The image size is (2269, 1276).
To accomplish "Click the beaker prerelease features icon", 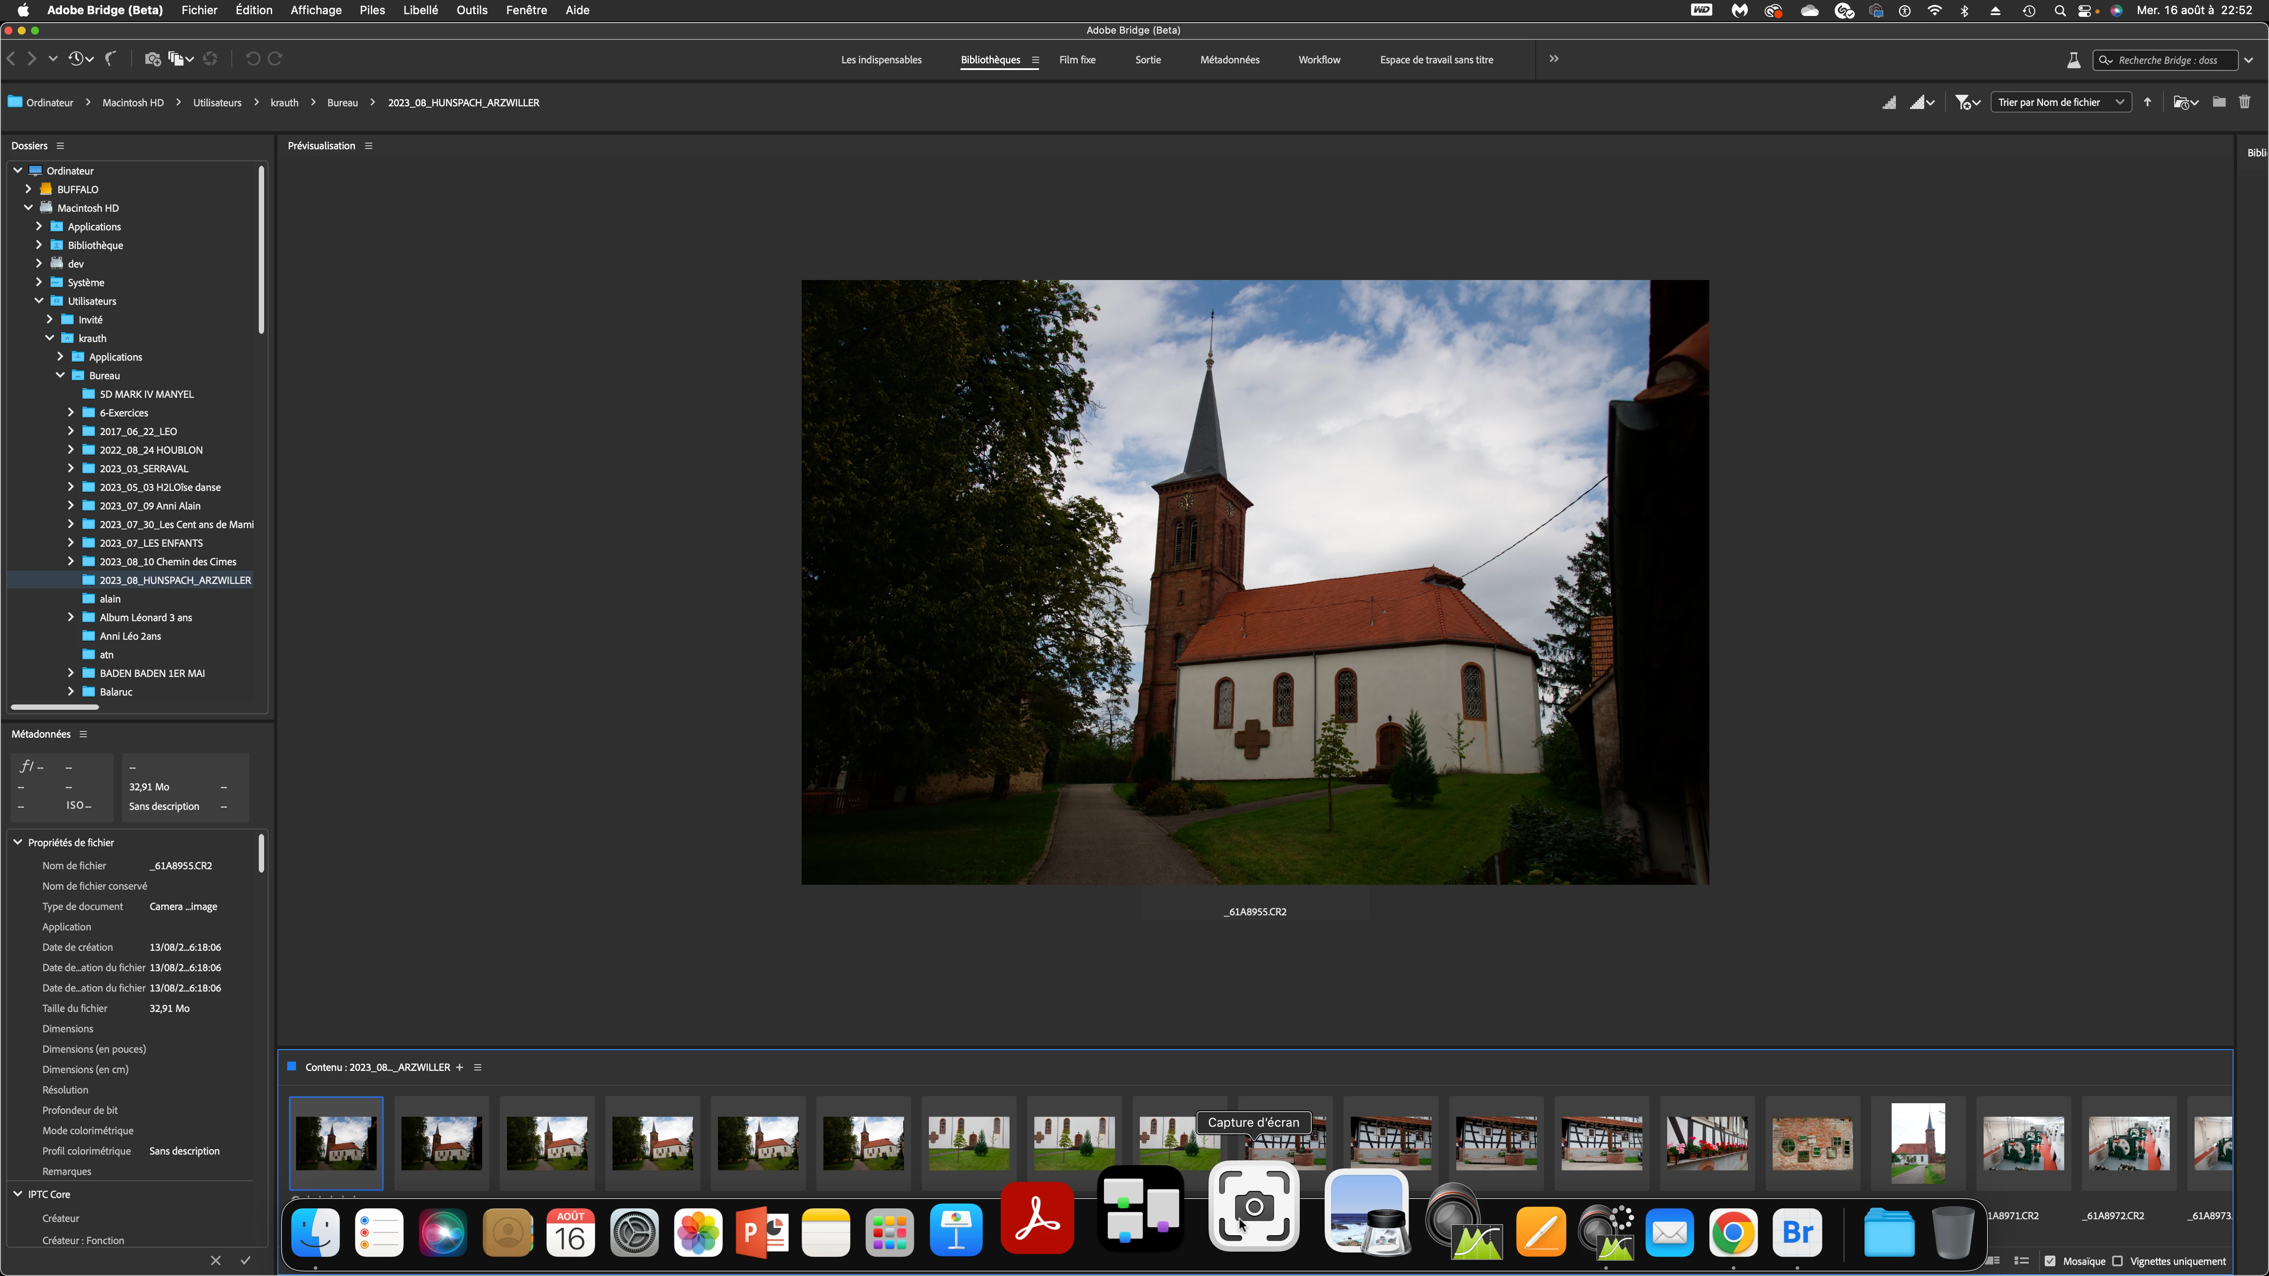I will point(2074,60).
